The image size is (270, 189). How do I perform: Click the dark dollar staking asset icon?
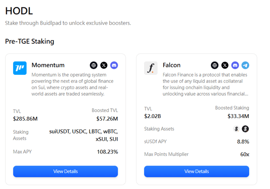(x=245, y=129)
